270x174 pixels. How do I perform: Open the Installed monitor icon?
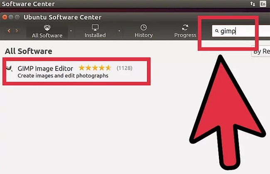click(95, 27)
